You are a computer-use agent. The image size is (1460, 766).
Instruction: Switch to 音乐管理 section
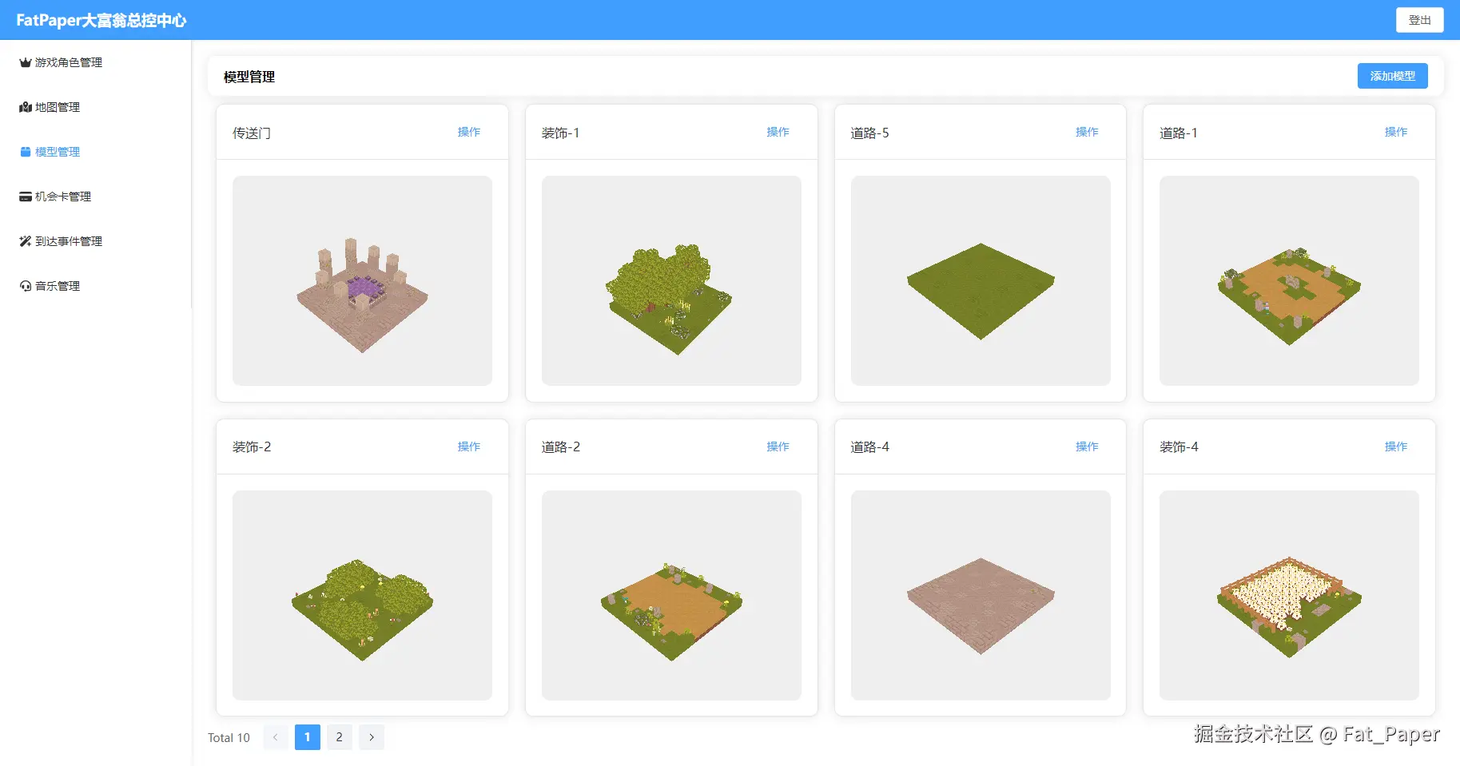pyautogui.click(x=96, y=286)
